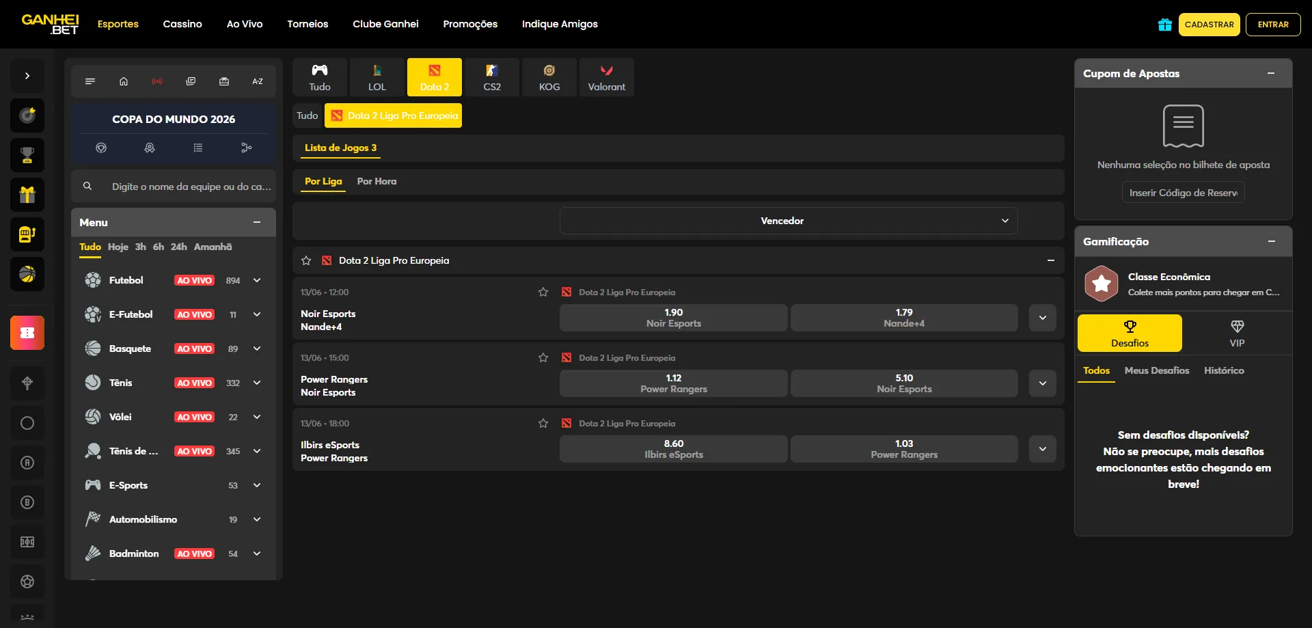Select Power Rangers odds 1.12

(674, 383)
